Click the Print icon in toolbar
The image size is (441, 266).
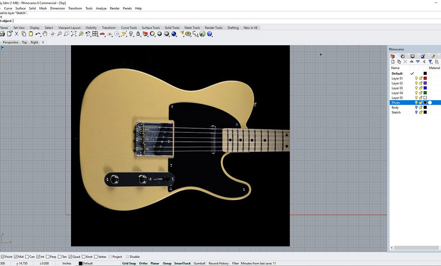[x=2, y=34]
